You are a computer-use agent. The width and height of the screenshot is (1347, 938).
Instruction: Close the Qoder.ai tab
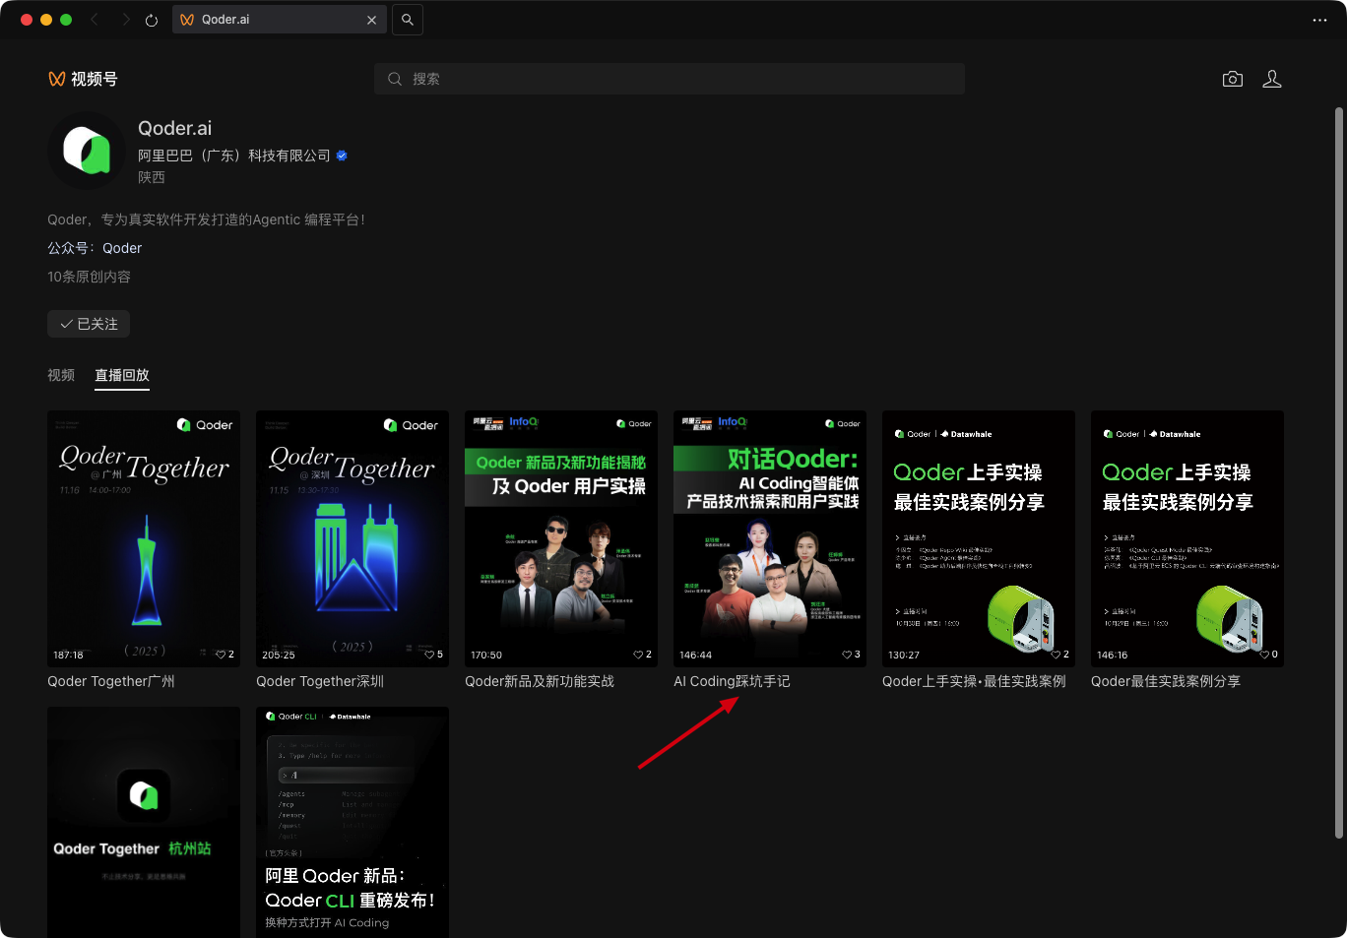pos(371,20)
